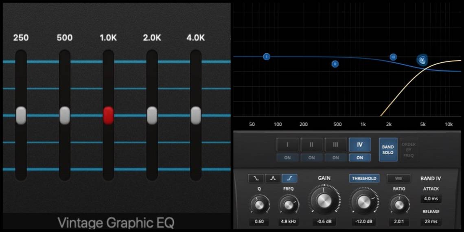Click the red 1.0K slider handle
The height and width of the screenshot is (232, 464).
point(108,116)
